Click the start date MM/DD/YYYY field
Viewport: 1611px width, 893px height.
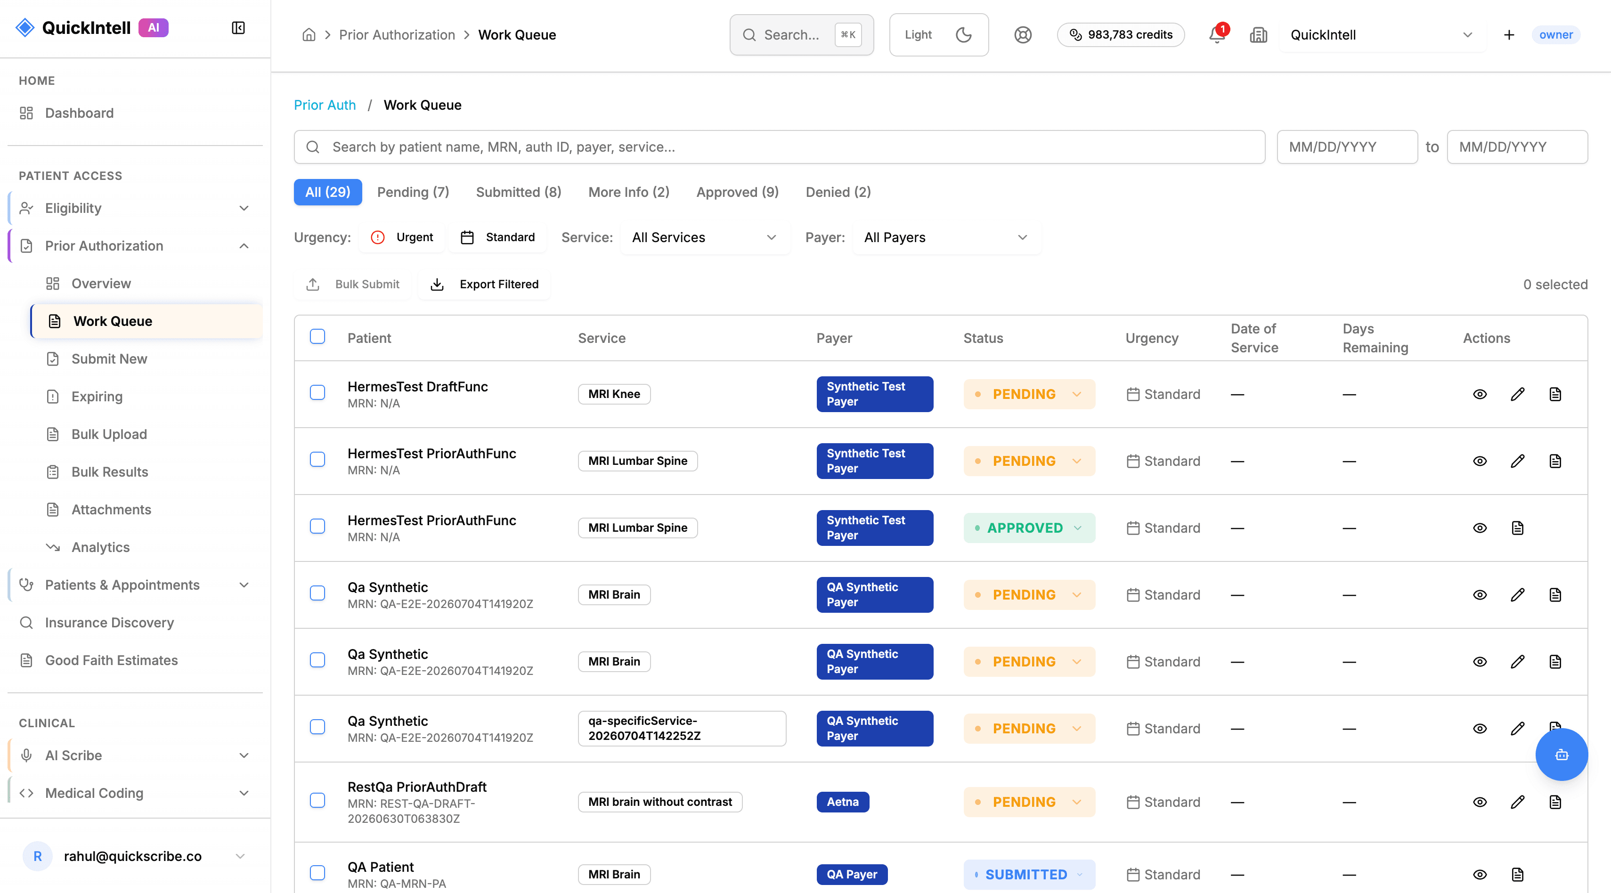(x=1347, y=147)
